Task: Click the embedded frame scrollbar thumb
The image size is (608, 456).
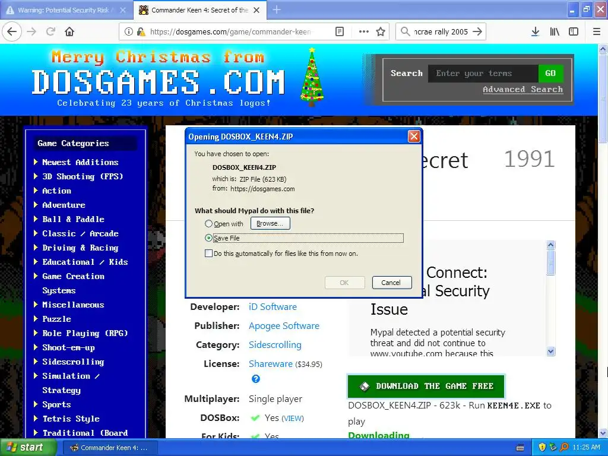Action: [550, 262]
